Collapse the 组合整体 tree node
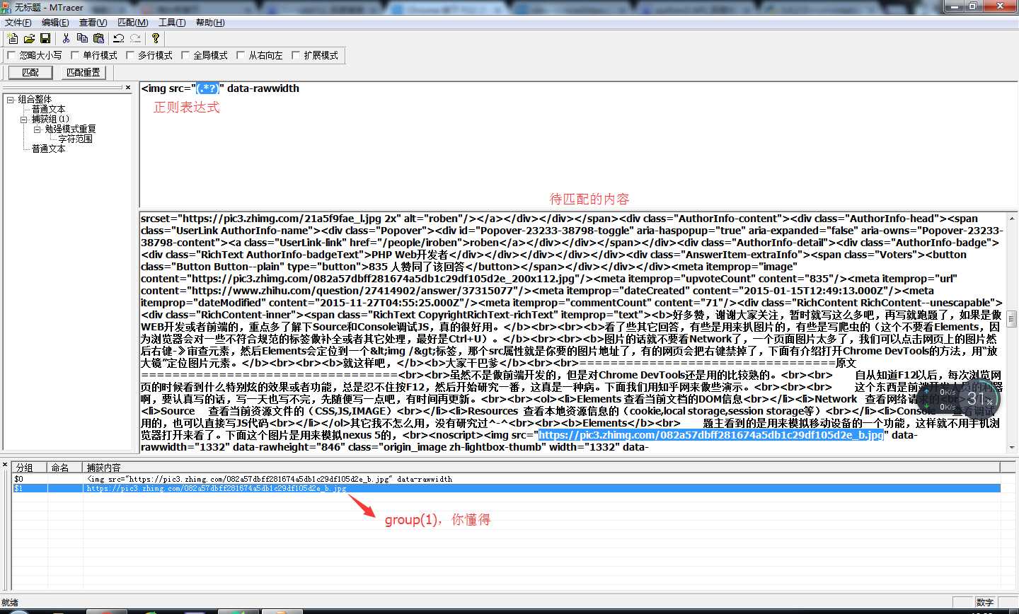This screenshot has height=614, width=1019. [11, 100]
